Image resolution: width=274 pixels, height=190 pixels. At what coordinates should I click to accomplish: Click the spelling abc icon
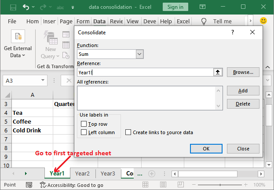tap(60, 7)
